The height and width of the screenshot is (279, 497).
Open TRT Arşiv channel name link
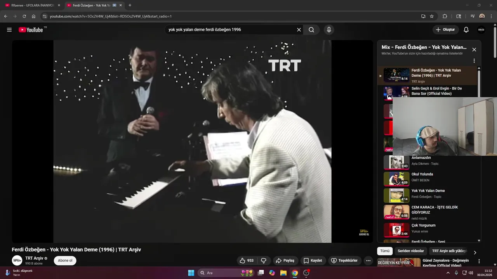tap(34, 258)
